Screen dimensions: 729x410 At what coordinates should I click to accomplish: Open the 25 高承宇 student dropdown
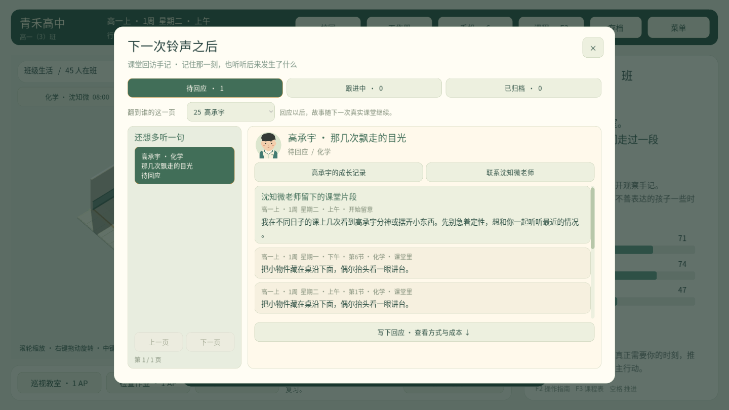tap(231, 112)
